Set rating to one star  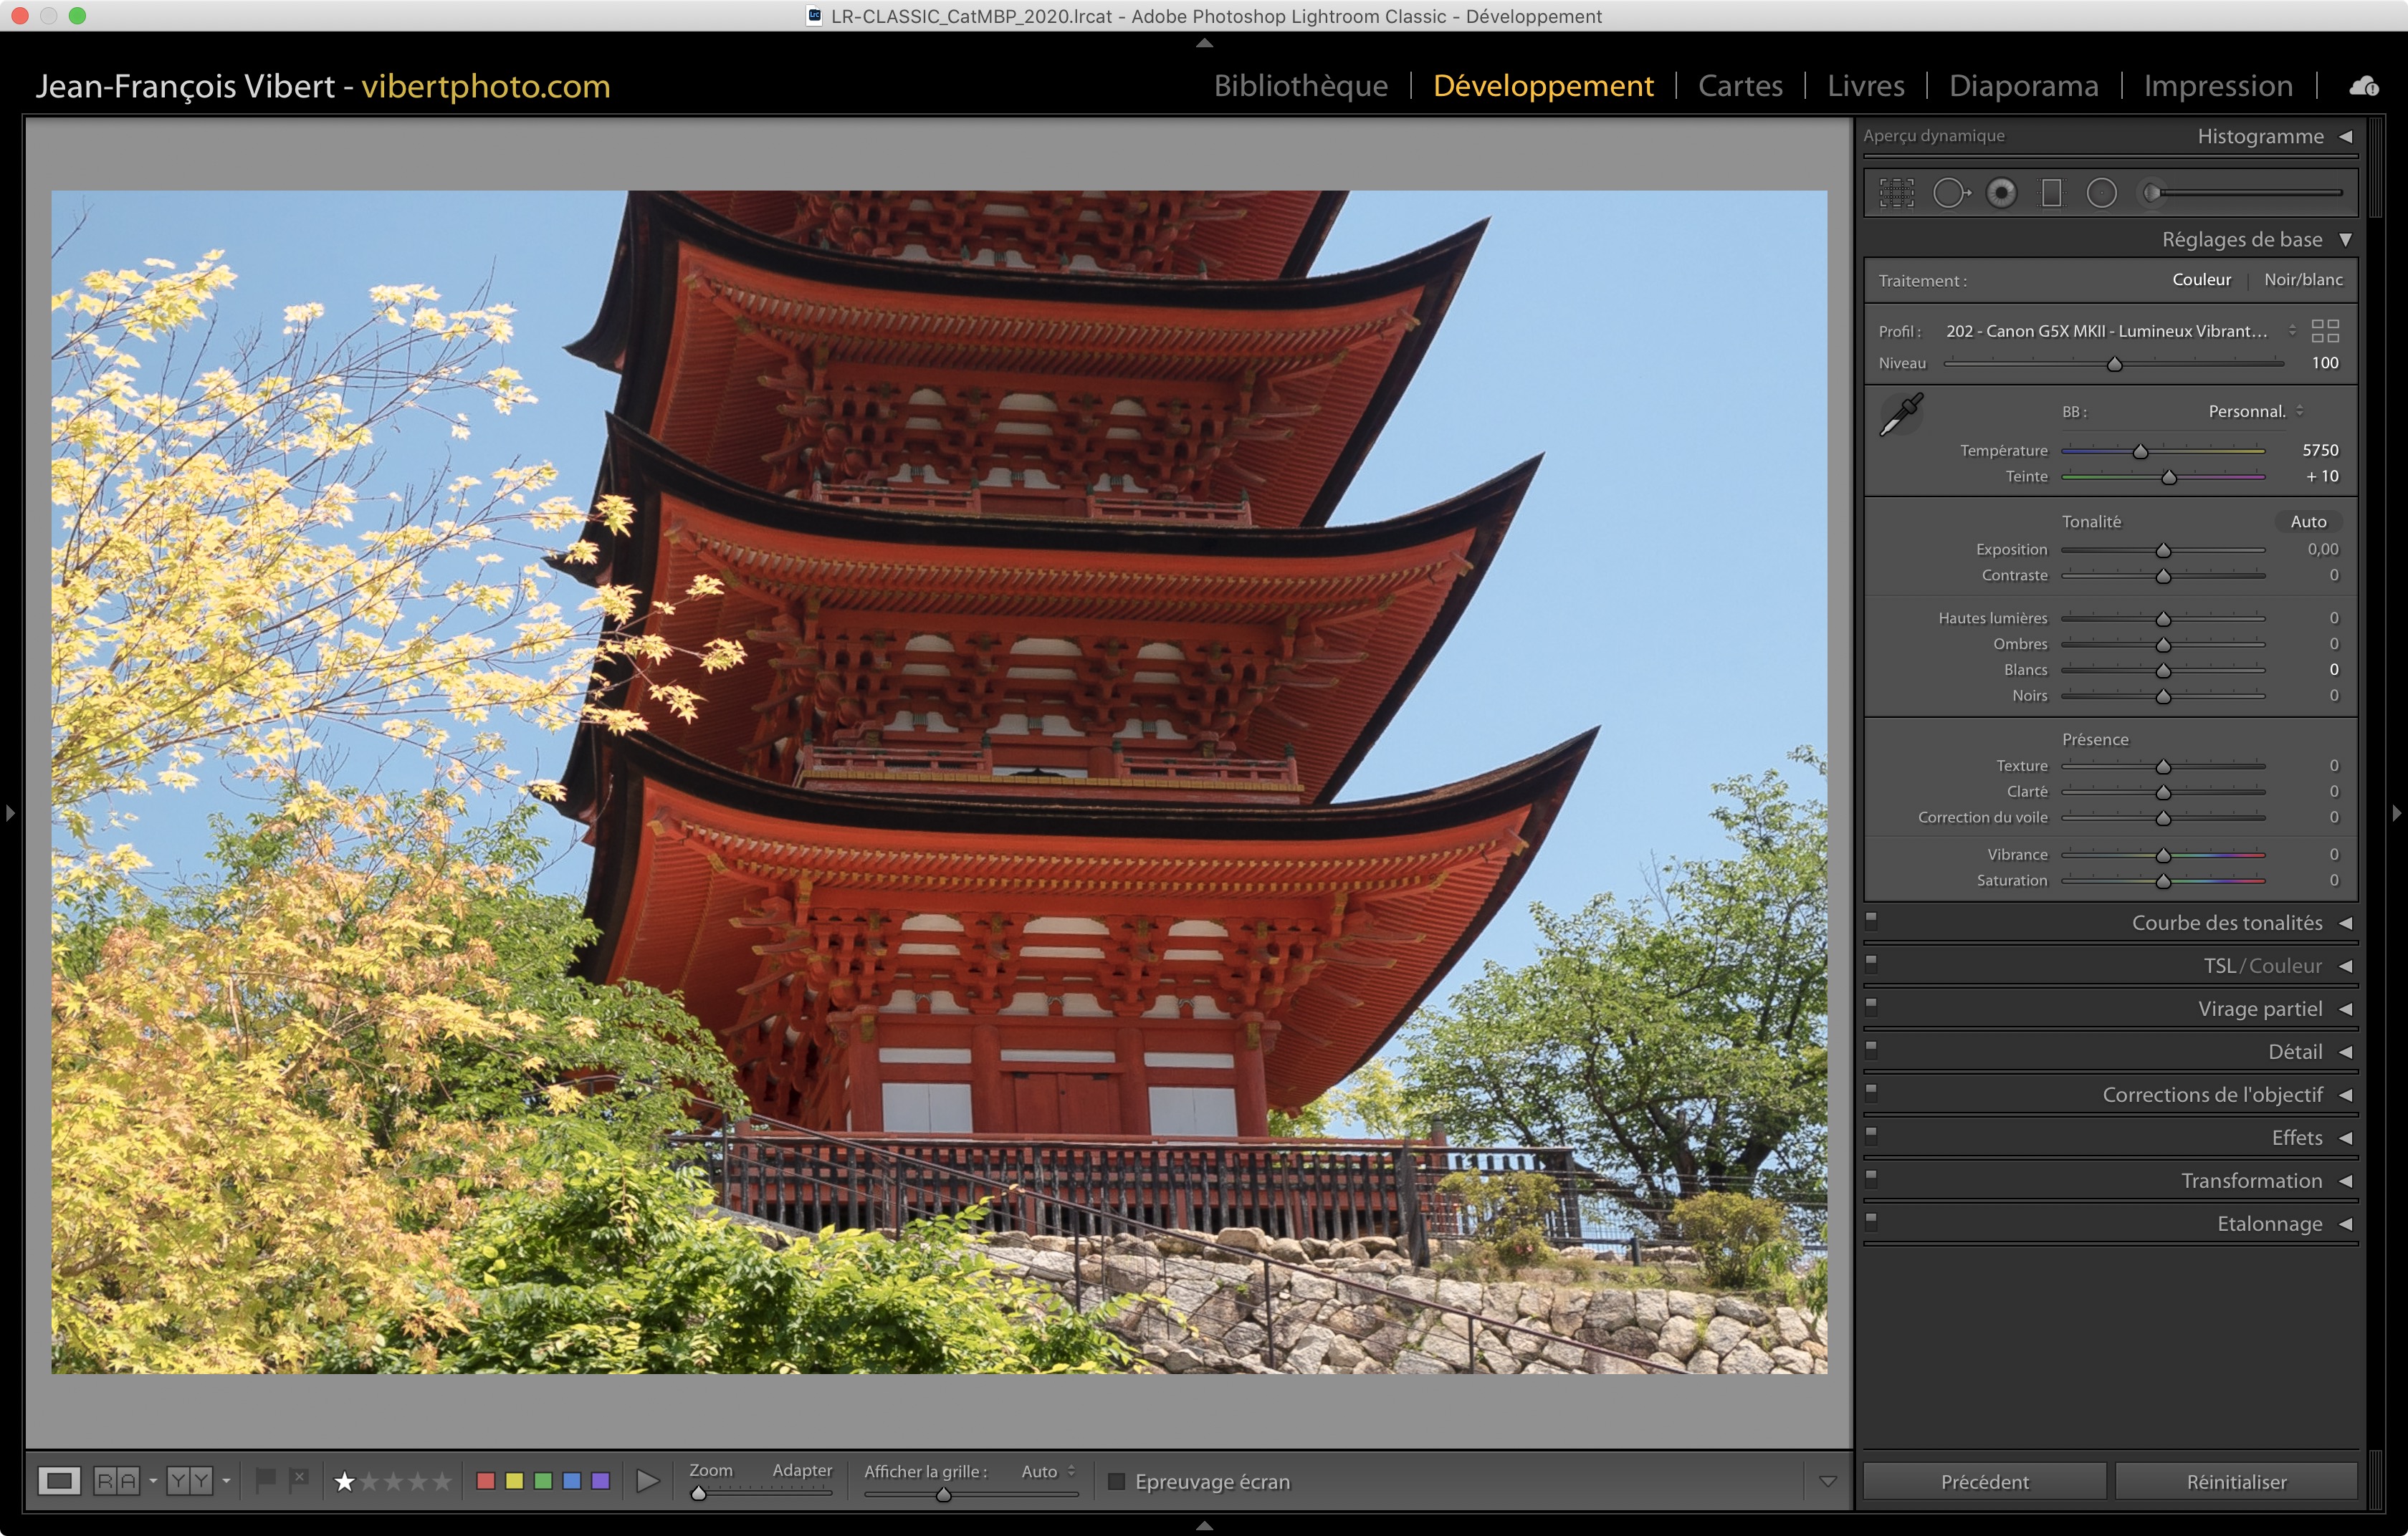pos(344,1481)
